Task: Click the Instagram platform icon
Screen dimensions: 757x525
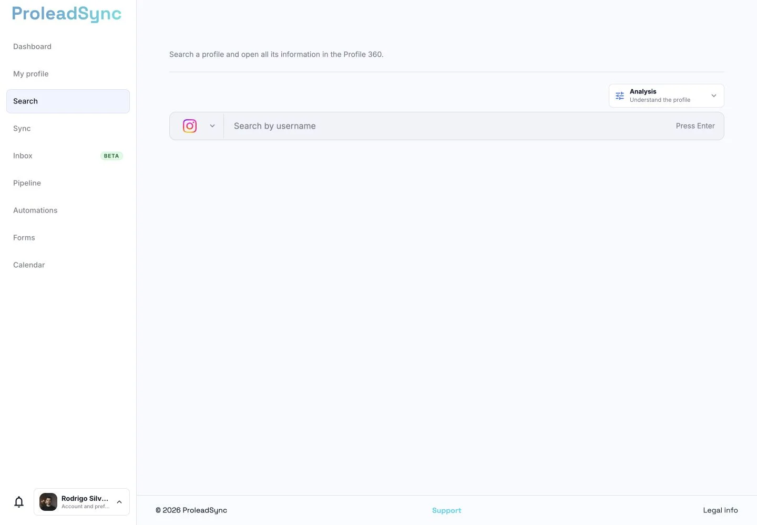Action: pos(190,126)
